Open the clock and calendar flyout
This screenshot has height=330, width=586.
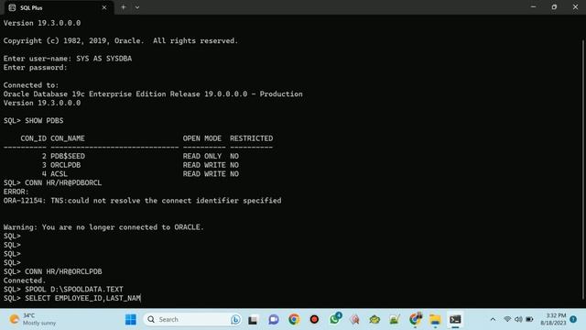coord(553,319)
